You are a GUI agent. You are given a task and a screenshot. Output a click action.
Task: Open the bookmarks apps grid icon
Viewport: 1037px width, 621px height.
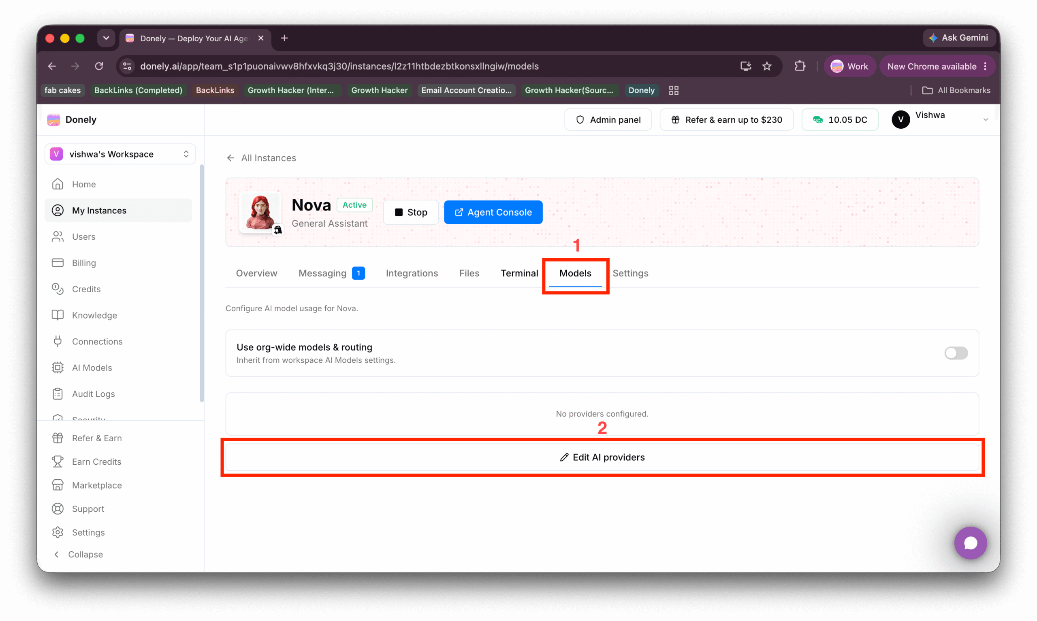673,90
